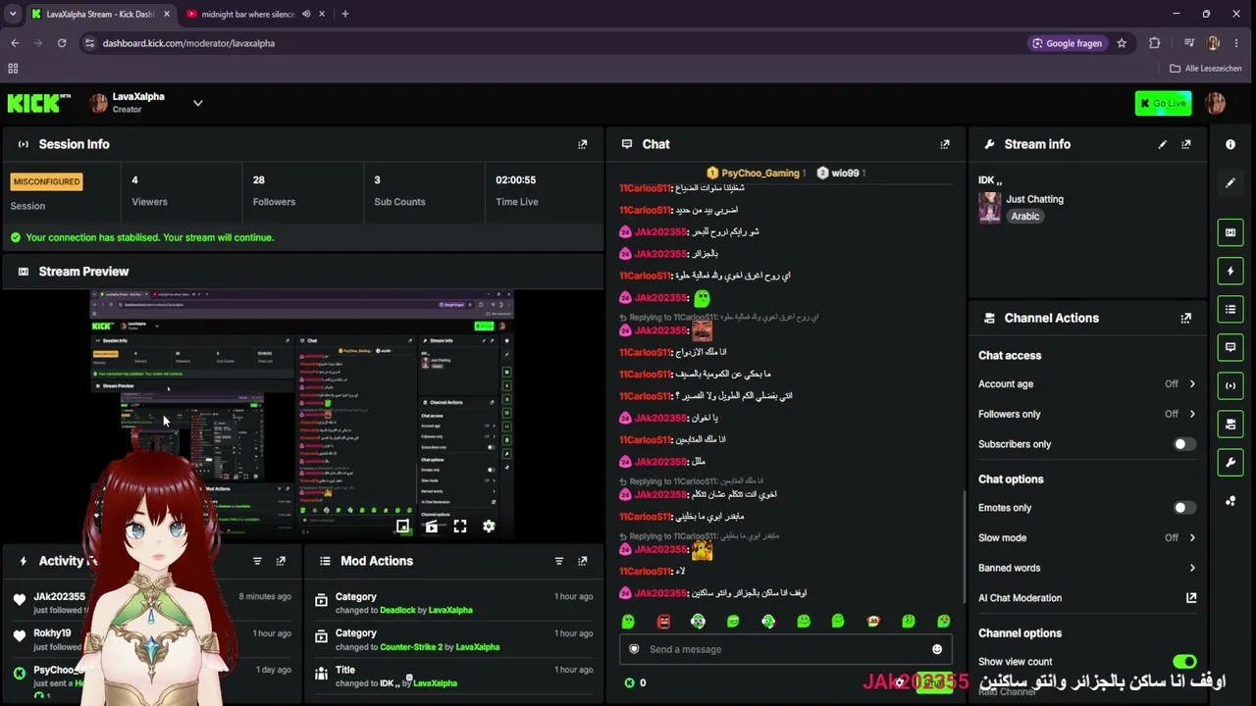Reload the dashboard page
This screenshot has height=706, width=1256.
[62, 43]
